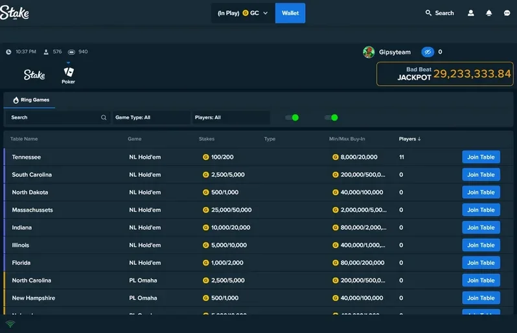
Task: Open the chat bubble icon
Action: coord(507,13)
